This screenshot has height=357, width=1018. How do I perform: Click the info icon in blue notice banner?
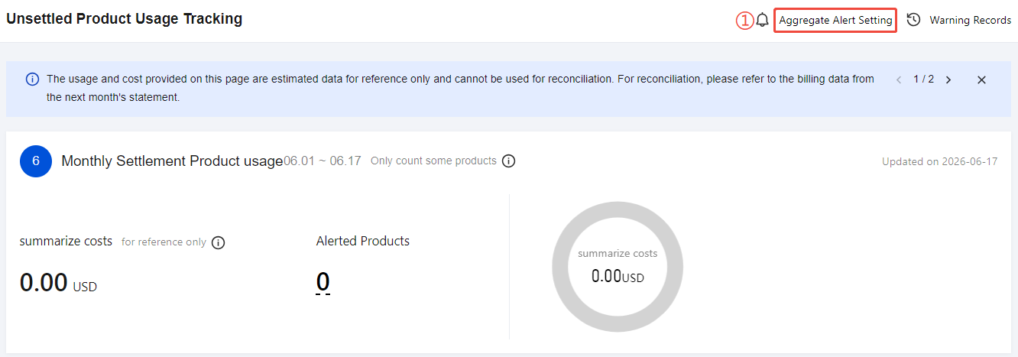pyautogui.click(x=32, y=79)
